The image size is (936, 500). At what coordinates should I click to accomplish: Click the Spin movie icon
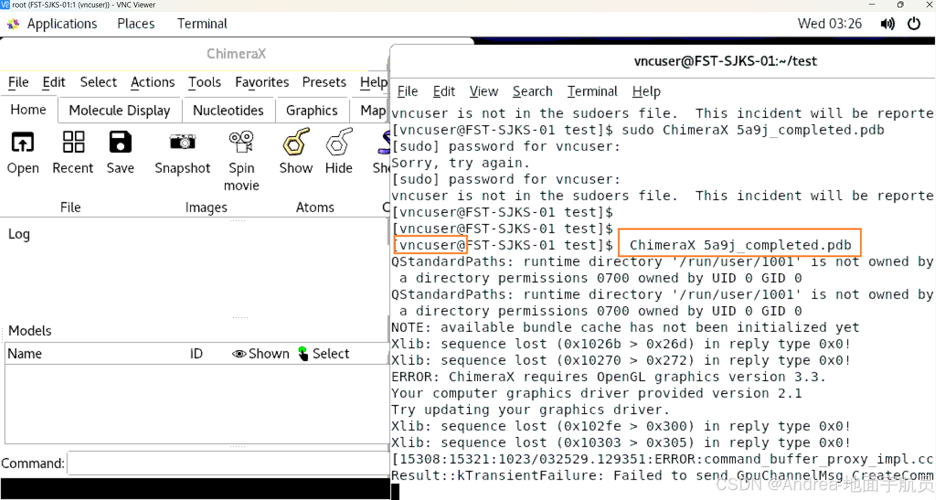[242, 143]
